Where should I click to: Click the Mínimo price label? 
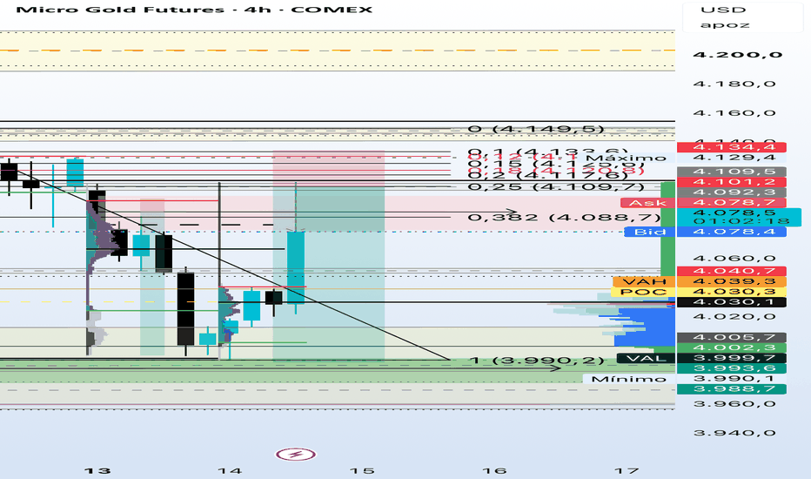(628, 379)
